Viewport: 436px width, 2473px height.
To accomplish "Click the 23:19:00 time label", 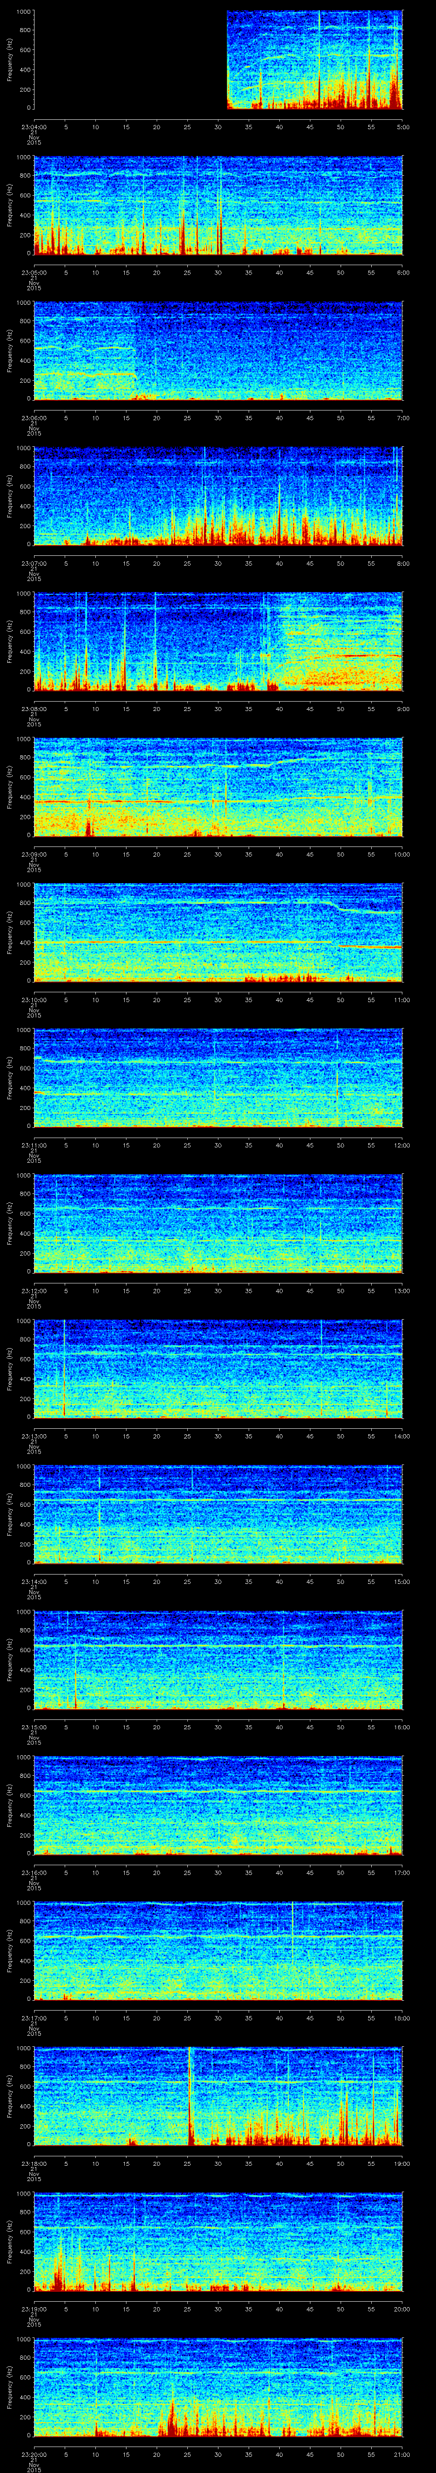I will (x=34, y=2310).
